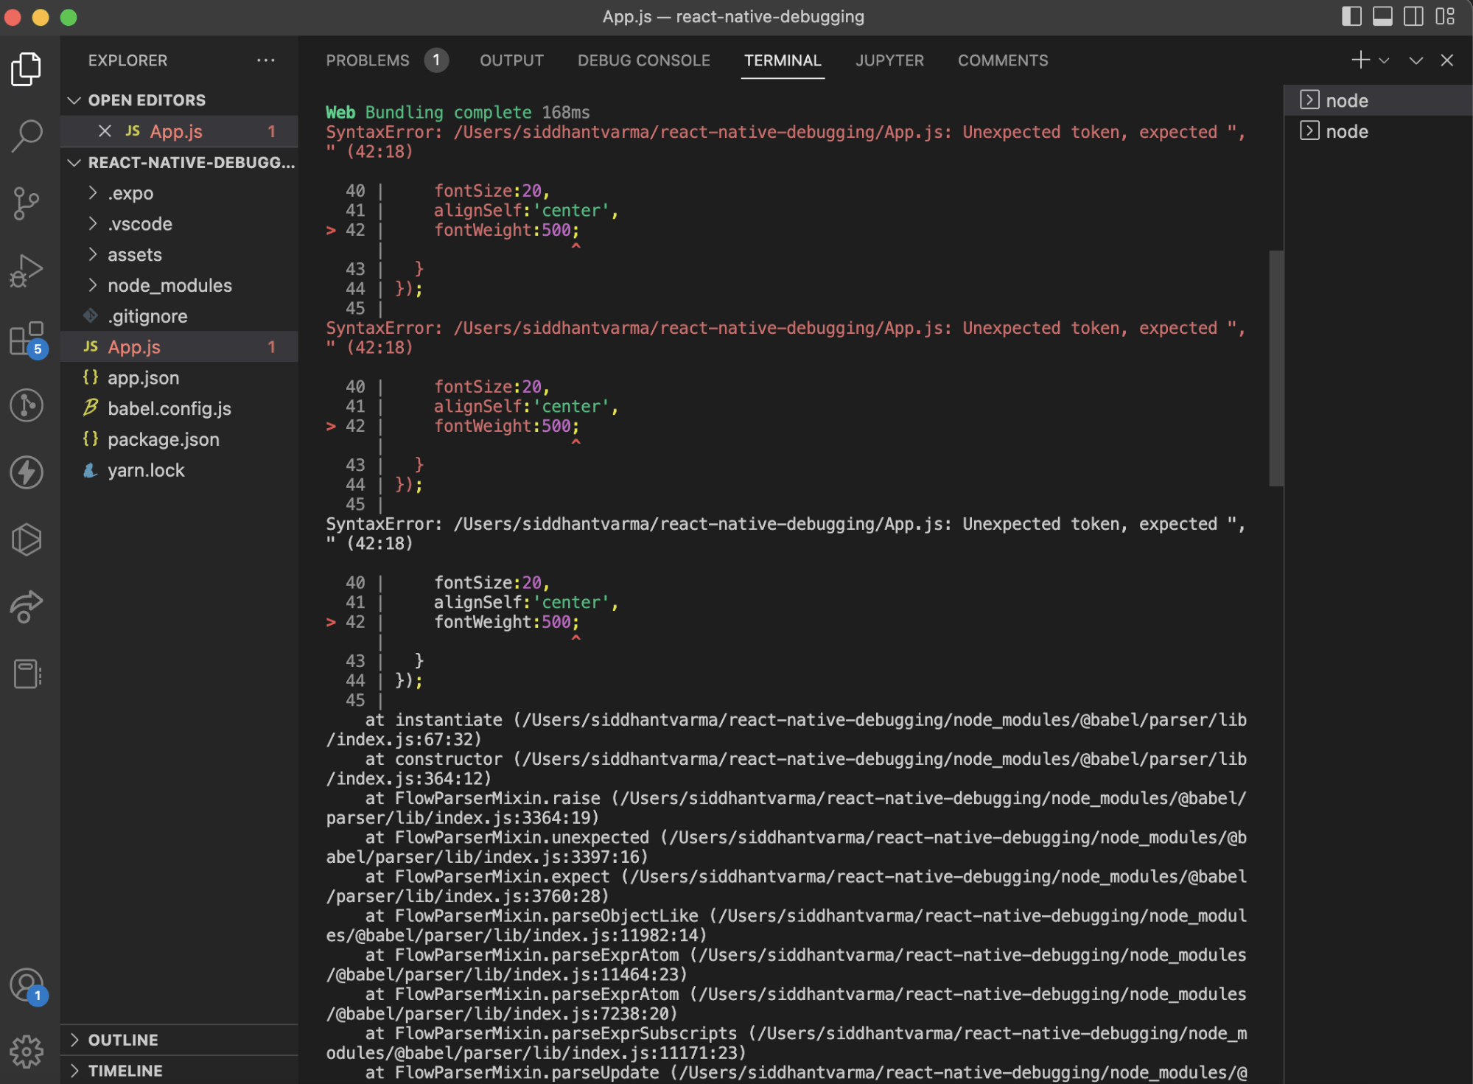Screen dimensions: 1473x1084
Task: Launch a new terminal with the plus icon
Action: (x=1360, y=60)
